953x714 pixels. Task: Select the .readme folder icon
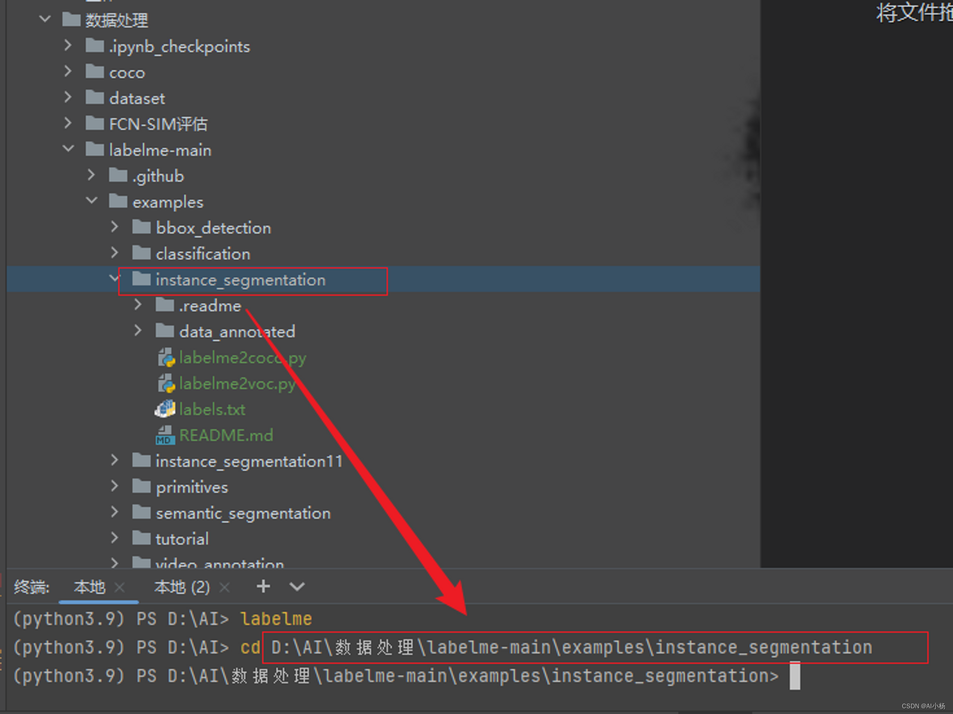click(x=164, y=304)
